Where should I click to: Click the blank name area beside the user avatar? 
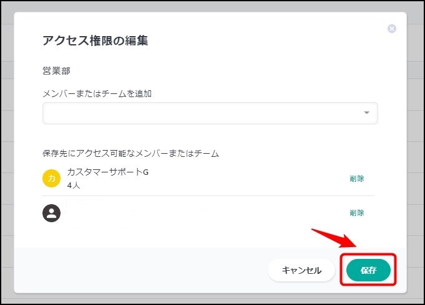[156, 213]
